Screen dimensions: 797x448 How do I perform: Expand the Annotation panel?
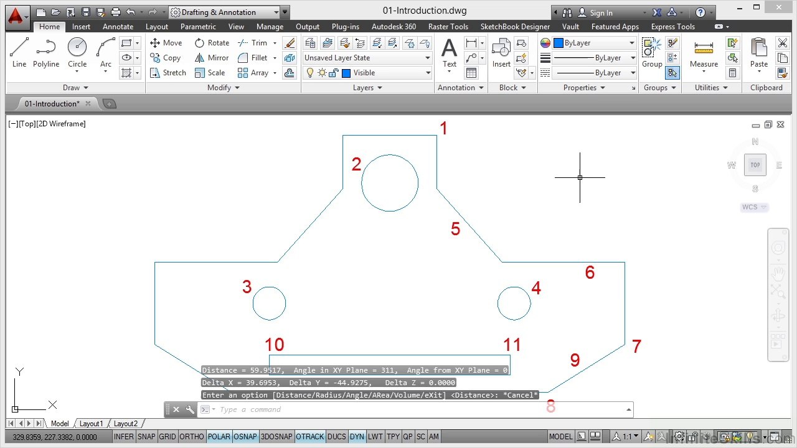click(x=461, y=88)
